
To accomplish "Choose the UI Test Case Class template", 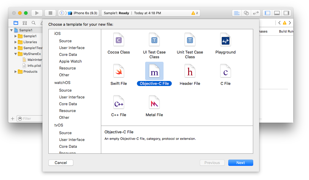I will point(154,40).
